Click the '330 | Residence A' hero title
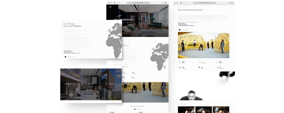Image resolution: width=284 pixels, height=113 pixels. coord(123,20)
